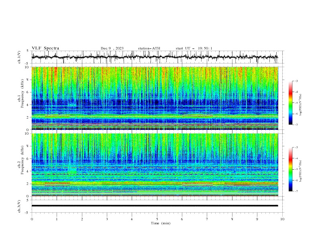
Task: Click the "Time (min)" axis label
Action: (161, 223)
